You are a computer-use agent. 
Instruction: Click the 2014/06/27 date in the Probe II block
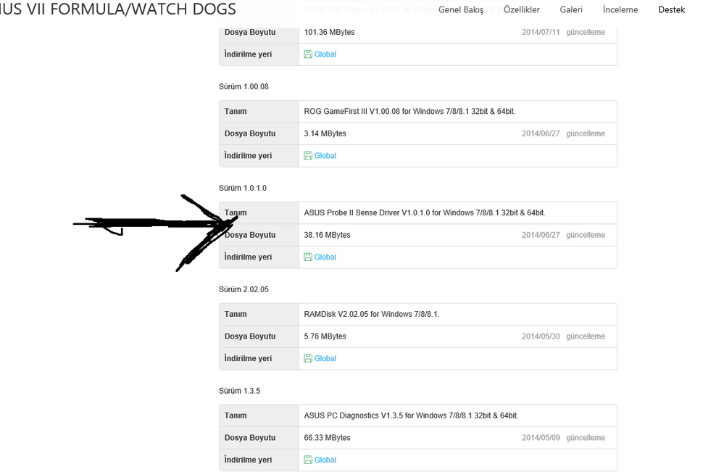click(x=541, y=235)
